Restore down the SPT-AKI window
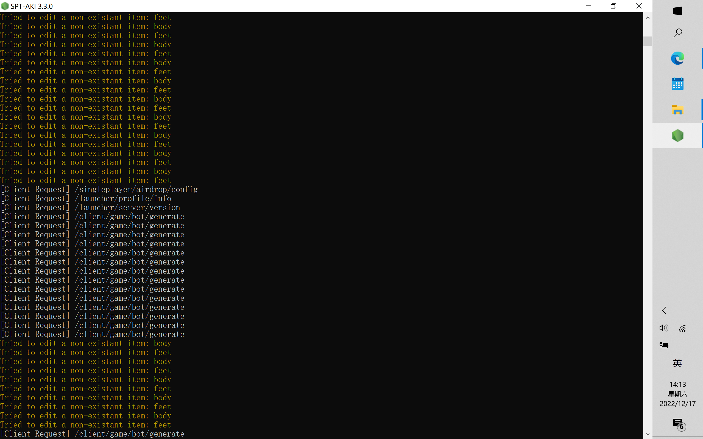This screenshot has height=439, width=703. pos(613,6)
